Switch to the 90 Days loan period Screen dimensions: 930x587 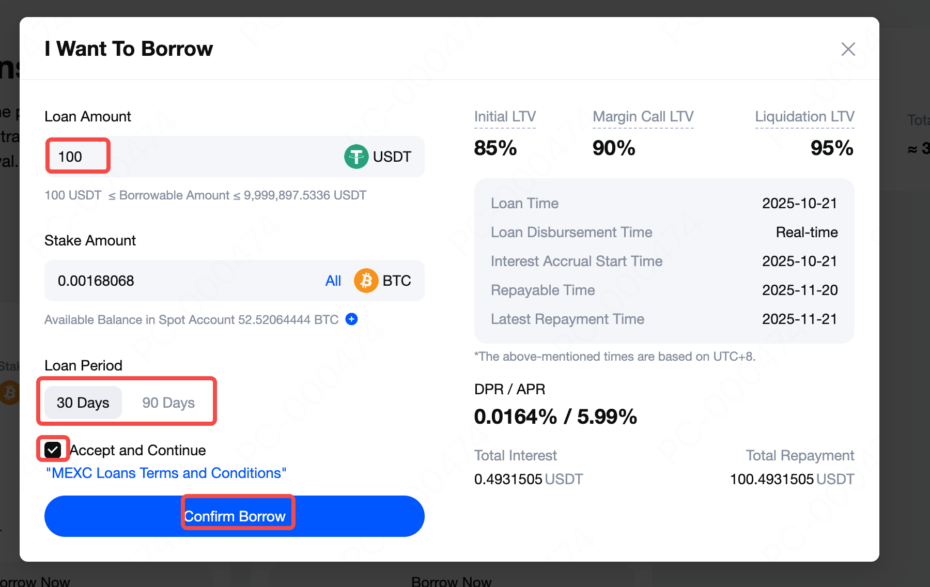168,403
